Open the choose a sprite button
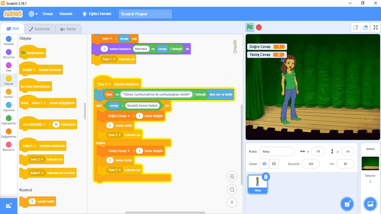This screenshot has height=214, width=381. (x=347, y=204)
